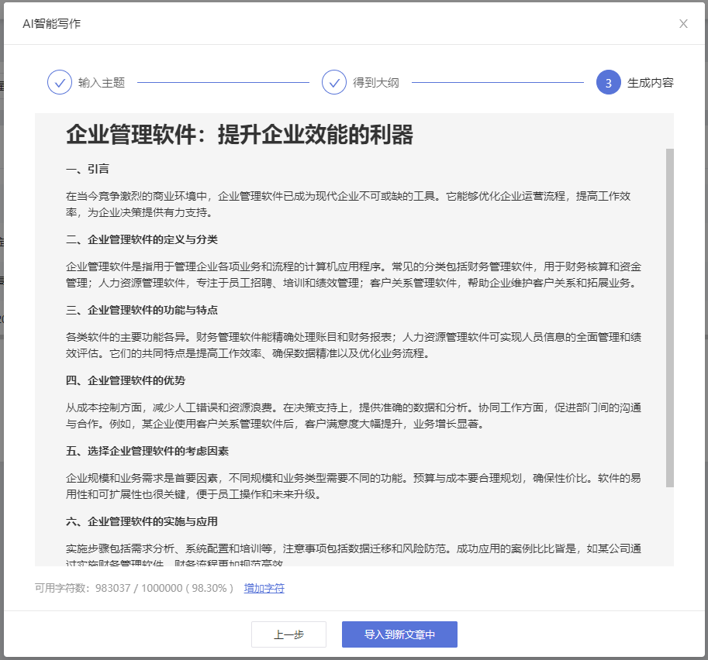Image resolution: width=708 pixels, height=660 pixels.
Task: Open the 增加字符 link
Action: [264, 588]
